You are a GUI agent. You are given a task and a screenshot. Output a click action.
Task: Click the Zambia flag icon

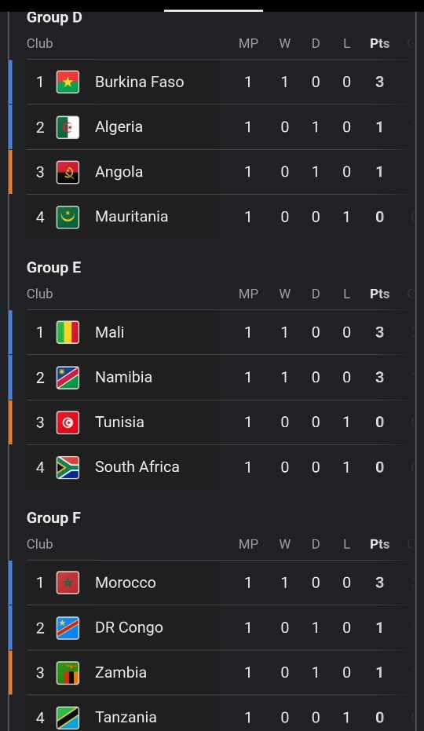[x=68, y=673]
